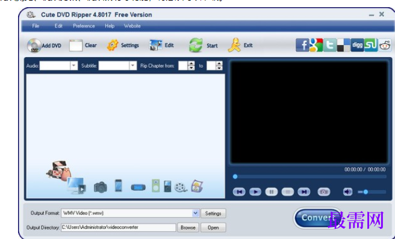The width and height of the screenshot is (395, 239).
Task: Mute the preview audio speaker
Action: point(347,192)
